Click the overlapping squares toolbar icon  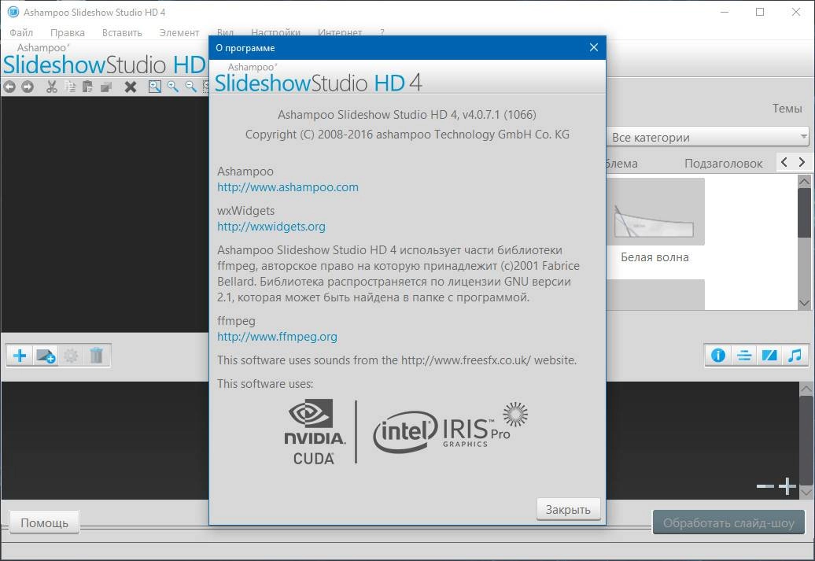click(106, 87)
